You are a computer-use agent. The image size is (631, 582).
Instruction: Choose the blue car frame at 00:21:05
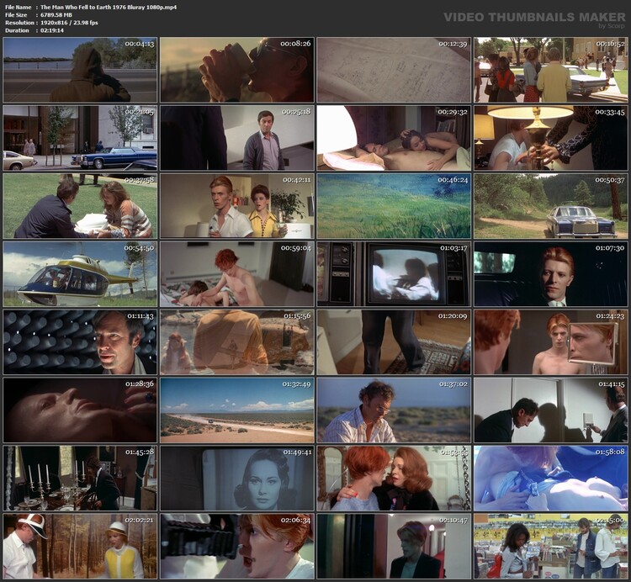tap(80, 138)
